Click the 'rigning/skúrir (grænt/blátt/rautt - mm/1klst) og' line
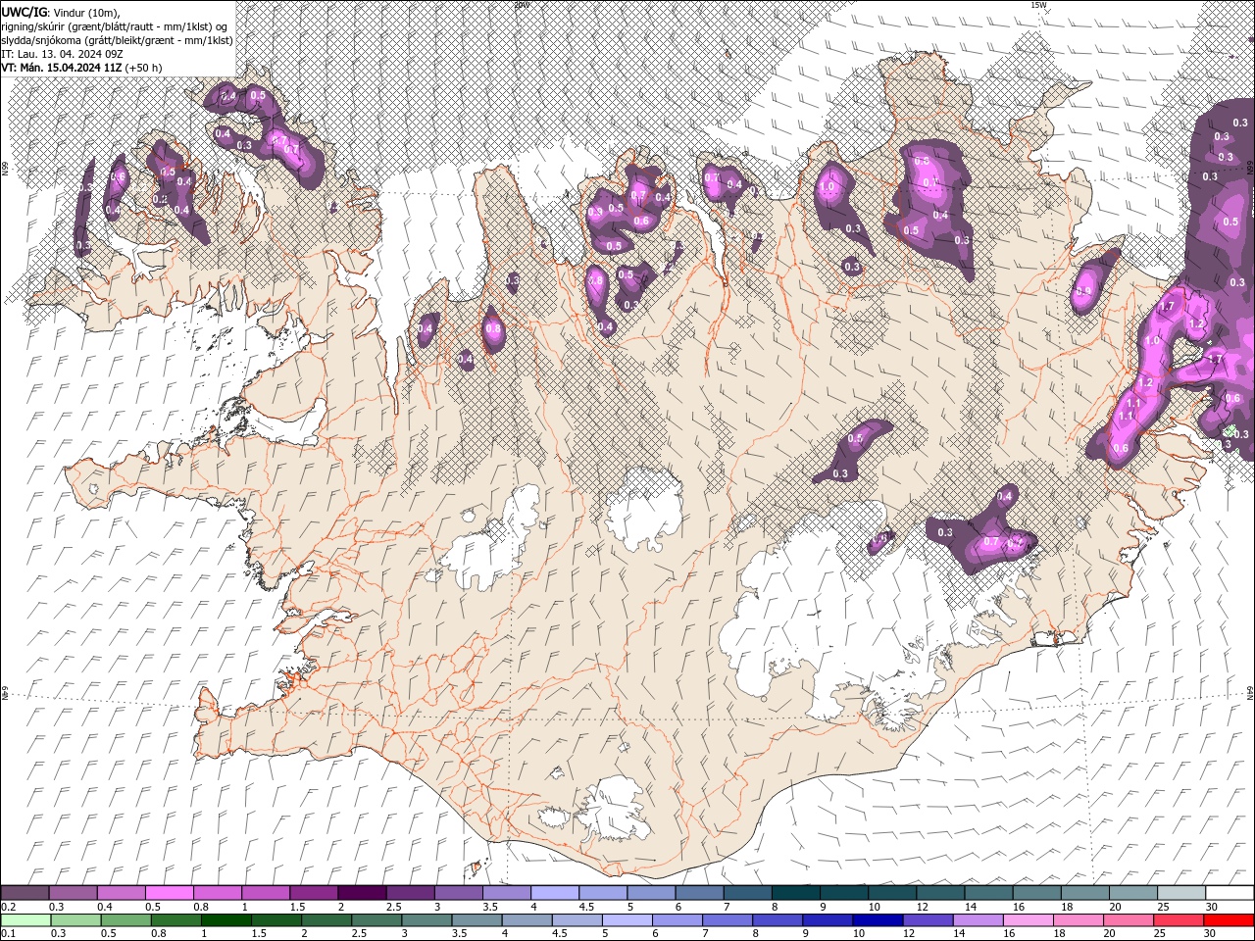 pos(115,25)
